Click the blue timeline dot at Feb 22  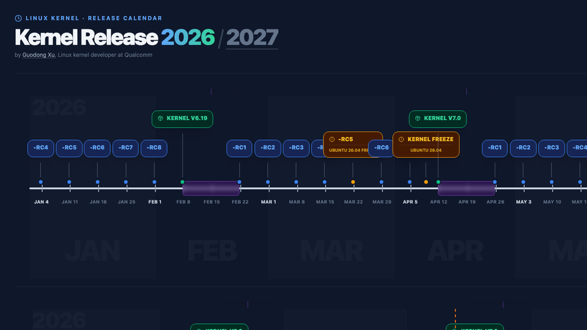pos(239,182)
